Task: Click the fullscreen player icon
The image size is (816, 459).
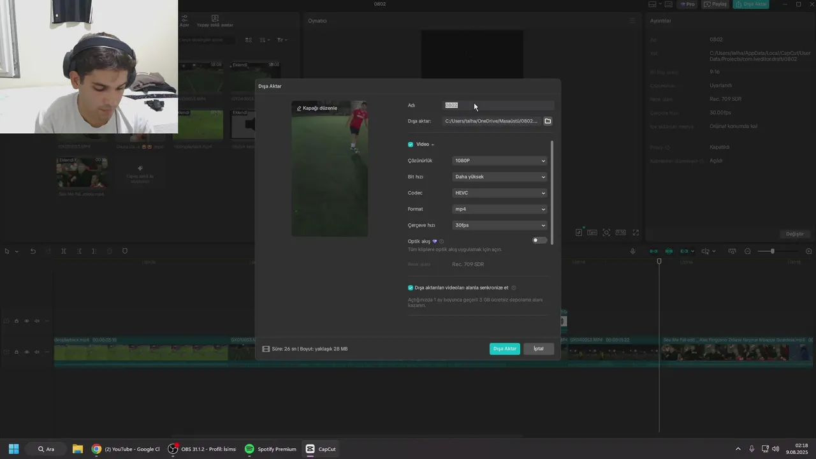Action: [x=636, y=233]
